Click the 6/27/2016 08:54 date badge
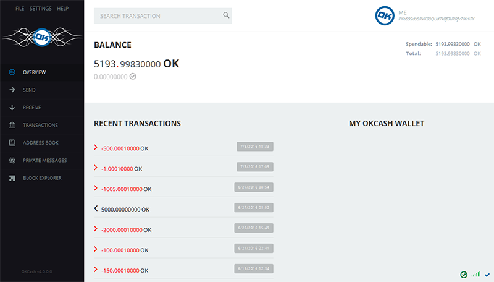This screenshot has height=282, width=494. (254, 187)
